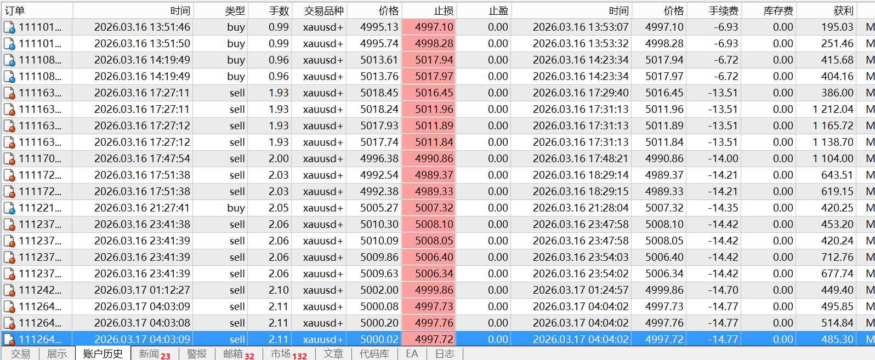Switch to the 警报 tab
This screenshot has width=875, height=360.
(197, 353)
